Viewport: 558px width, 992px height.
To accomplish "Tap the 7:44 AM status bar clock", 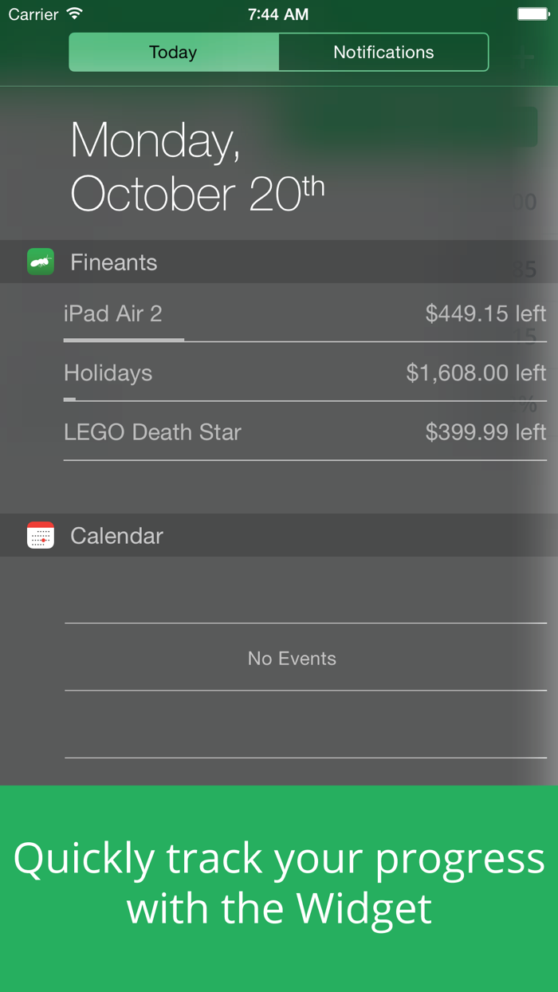I will coord(278,14).
